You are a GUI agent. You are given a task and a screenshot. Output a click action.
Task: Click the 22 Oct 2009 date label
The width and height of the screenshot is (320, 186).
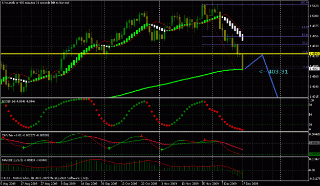[149, 184]
